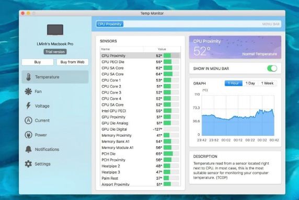Select the Power plug icon
This screenshot has height=200, width=299.
coord(28,135)
